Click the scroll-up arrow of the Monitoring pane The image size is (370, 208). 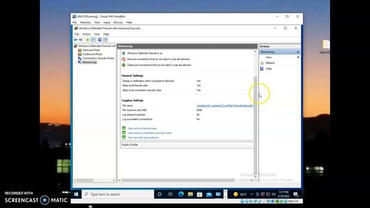coord(256,51)
